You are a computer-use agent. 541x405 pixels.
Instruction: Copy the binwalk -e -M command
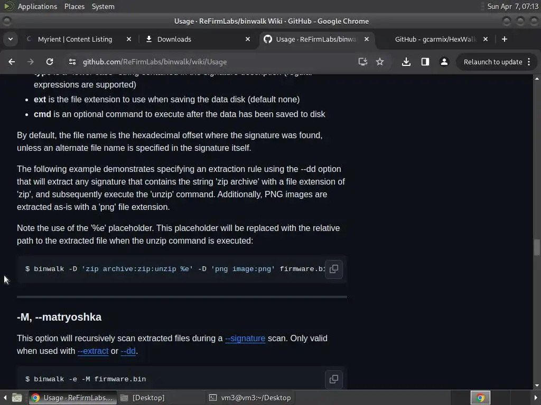[334, 379]
